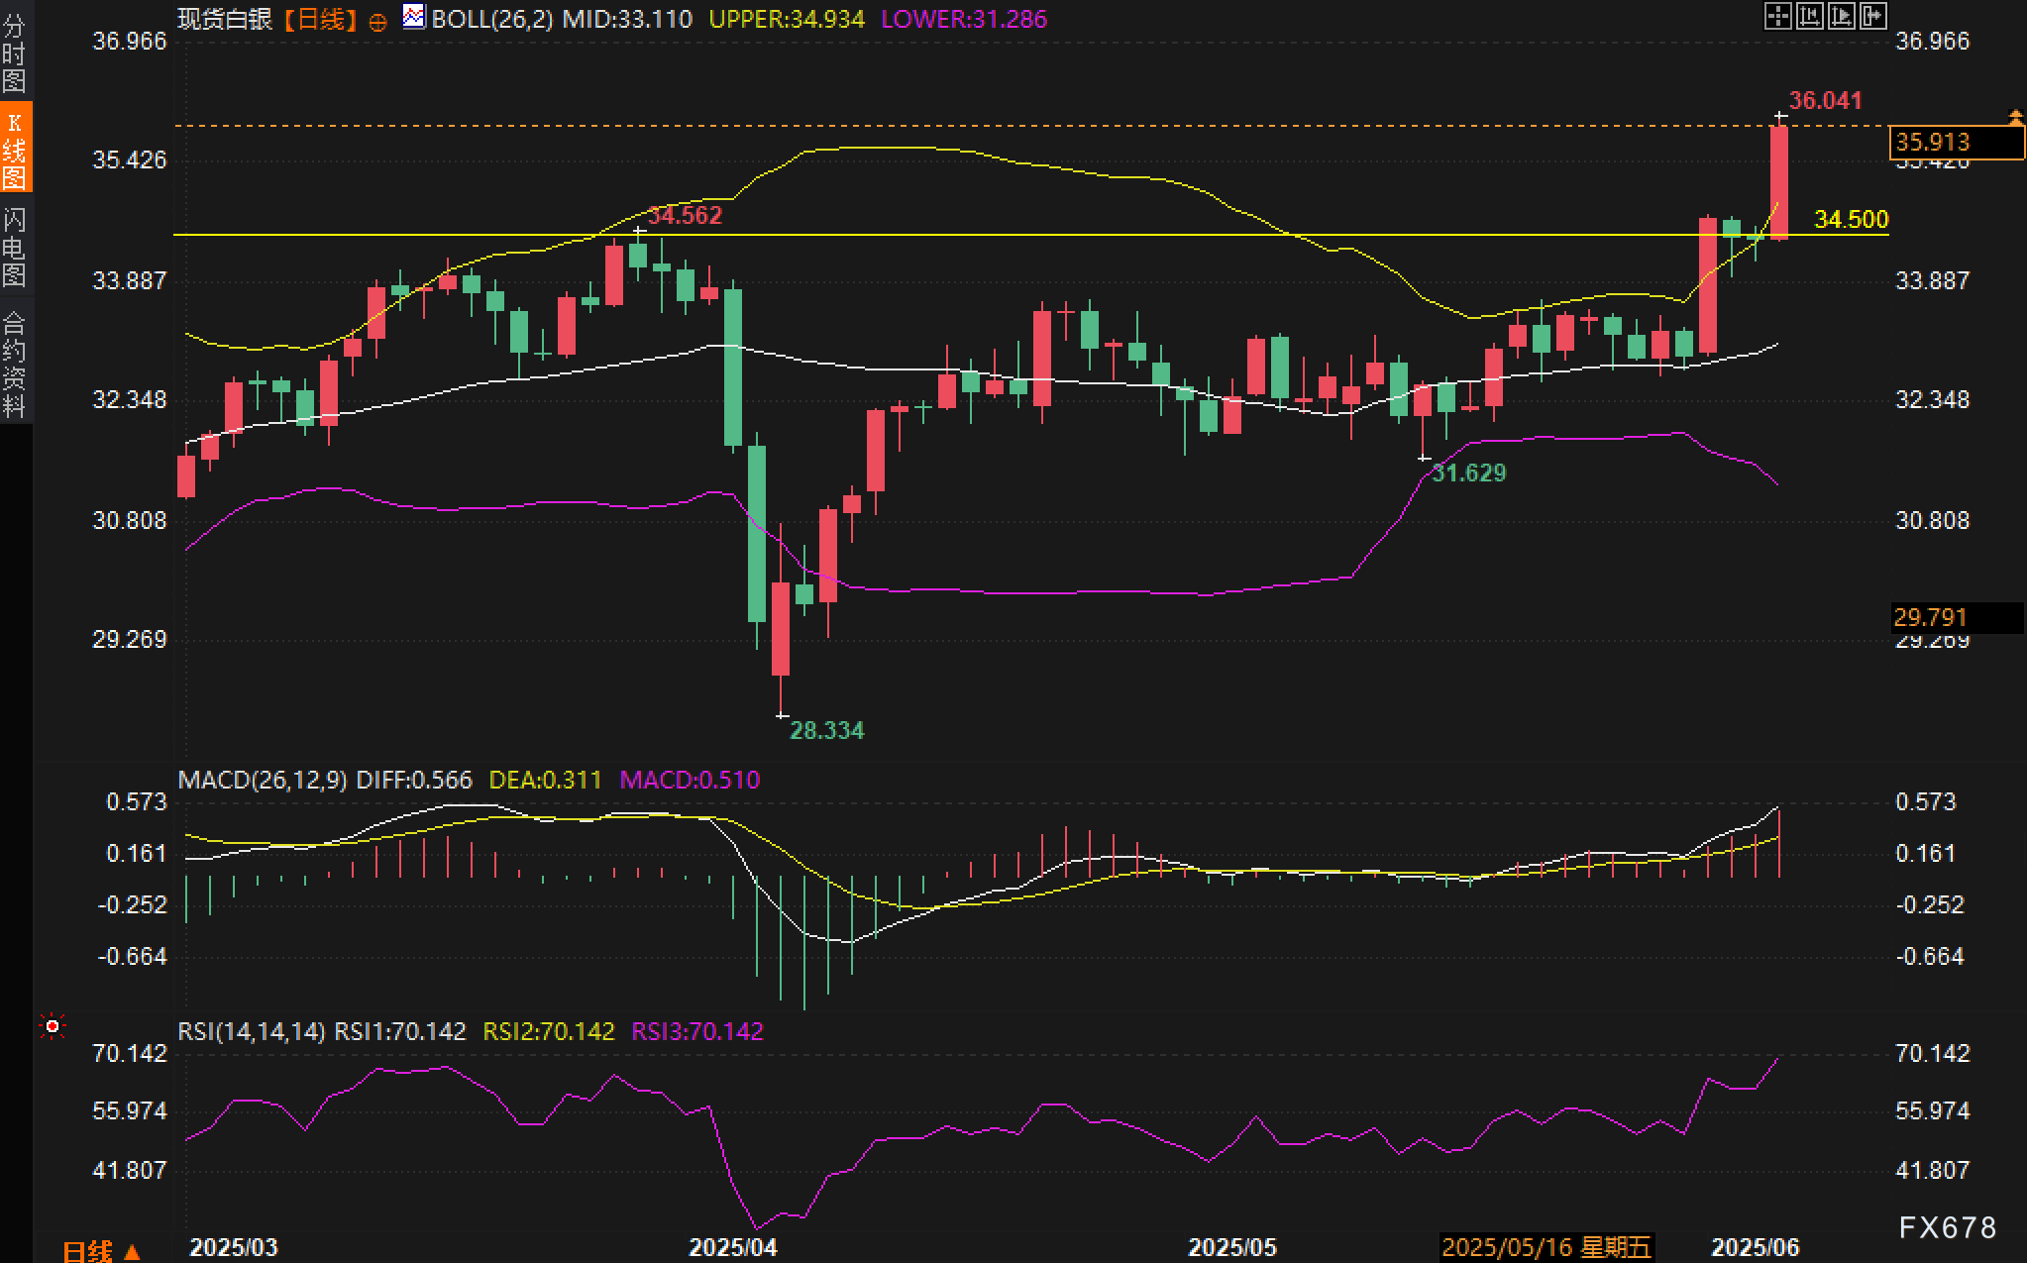The image size is (2027, 1263).
Task: Open MACD(26,12,9) indicator parameters
Action: pos(263,780)
